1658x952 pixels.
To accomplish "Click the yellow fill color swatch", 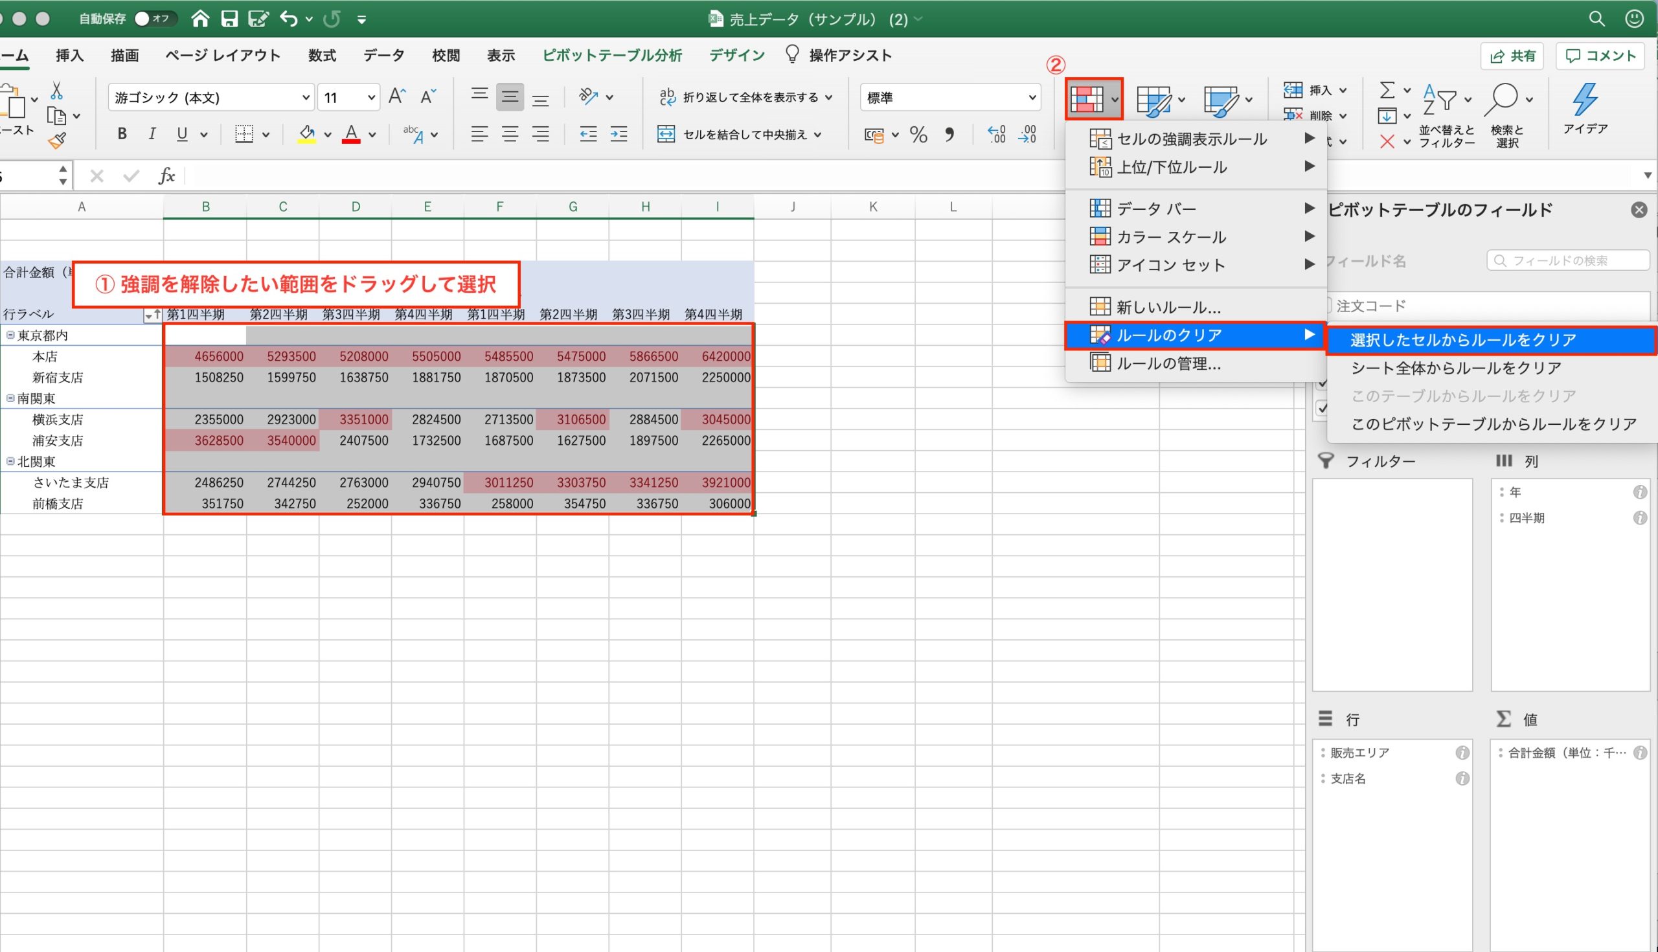I will [x=306, y=135].
